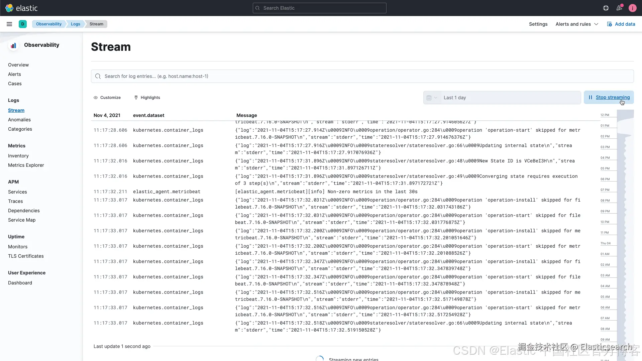Screen dimensions: 642x361
Task: Open the help lifebuoy icon
Action: click(x=606, y=8)
